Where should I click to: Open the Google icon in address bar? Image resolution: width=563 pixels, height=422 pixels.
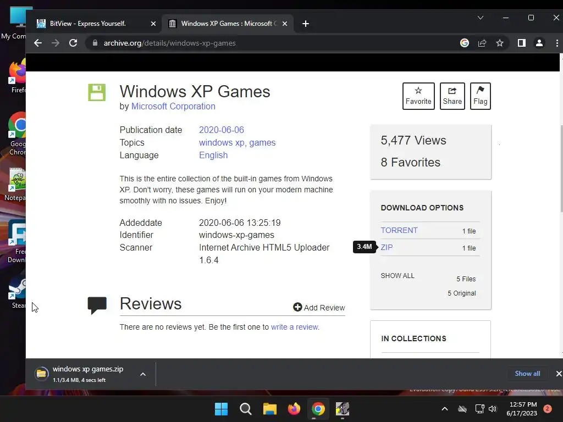click(464, 43)
